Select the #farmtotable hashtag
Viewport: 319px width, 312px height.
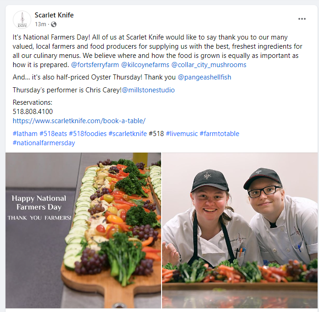[x=219, y=134]
